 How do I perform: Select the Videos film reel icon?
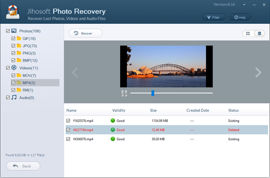click(14, 68)
